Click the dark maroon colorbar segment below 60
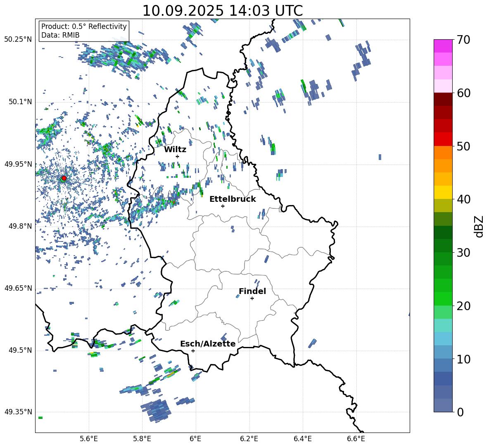Image resolution: width=489 pixels, height=447 pixels. pos(443,99)
